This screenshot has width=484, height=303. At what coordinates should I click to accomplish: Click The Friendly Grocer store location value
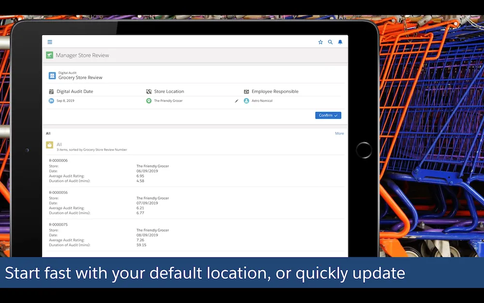pos(168,101)
